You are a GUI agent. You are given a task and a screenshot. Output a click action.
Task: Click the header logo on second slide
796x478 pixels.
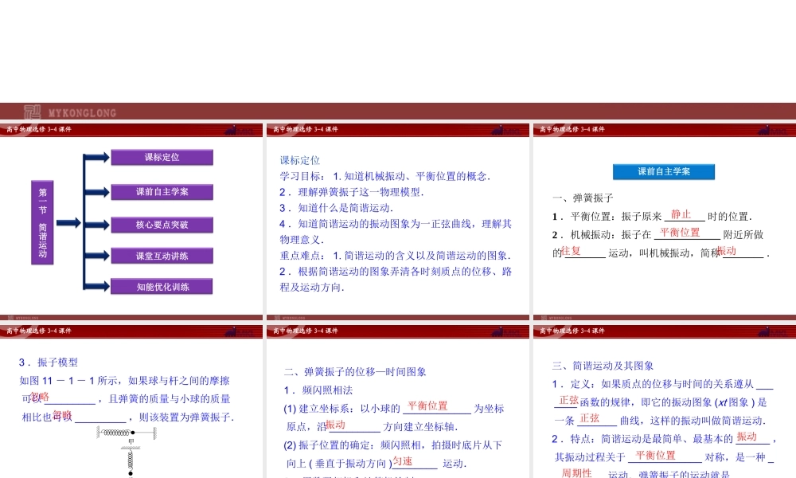click(x=507, y=129)
